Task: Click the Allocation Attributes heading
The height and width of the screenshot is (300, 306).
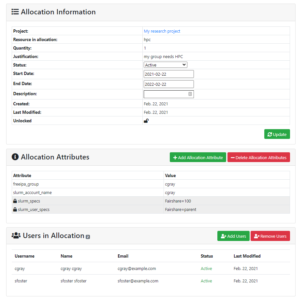Action: point(55,157)
